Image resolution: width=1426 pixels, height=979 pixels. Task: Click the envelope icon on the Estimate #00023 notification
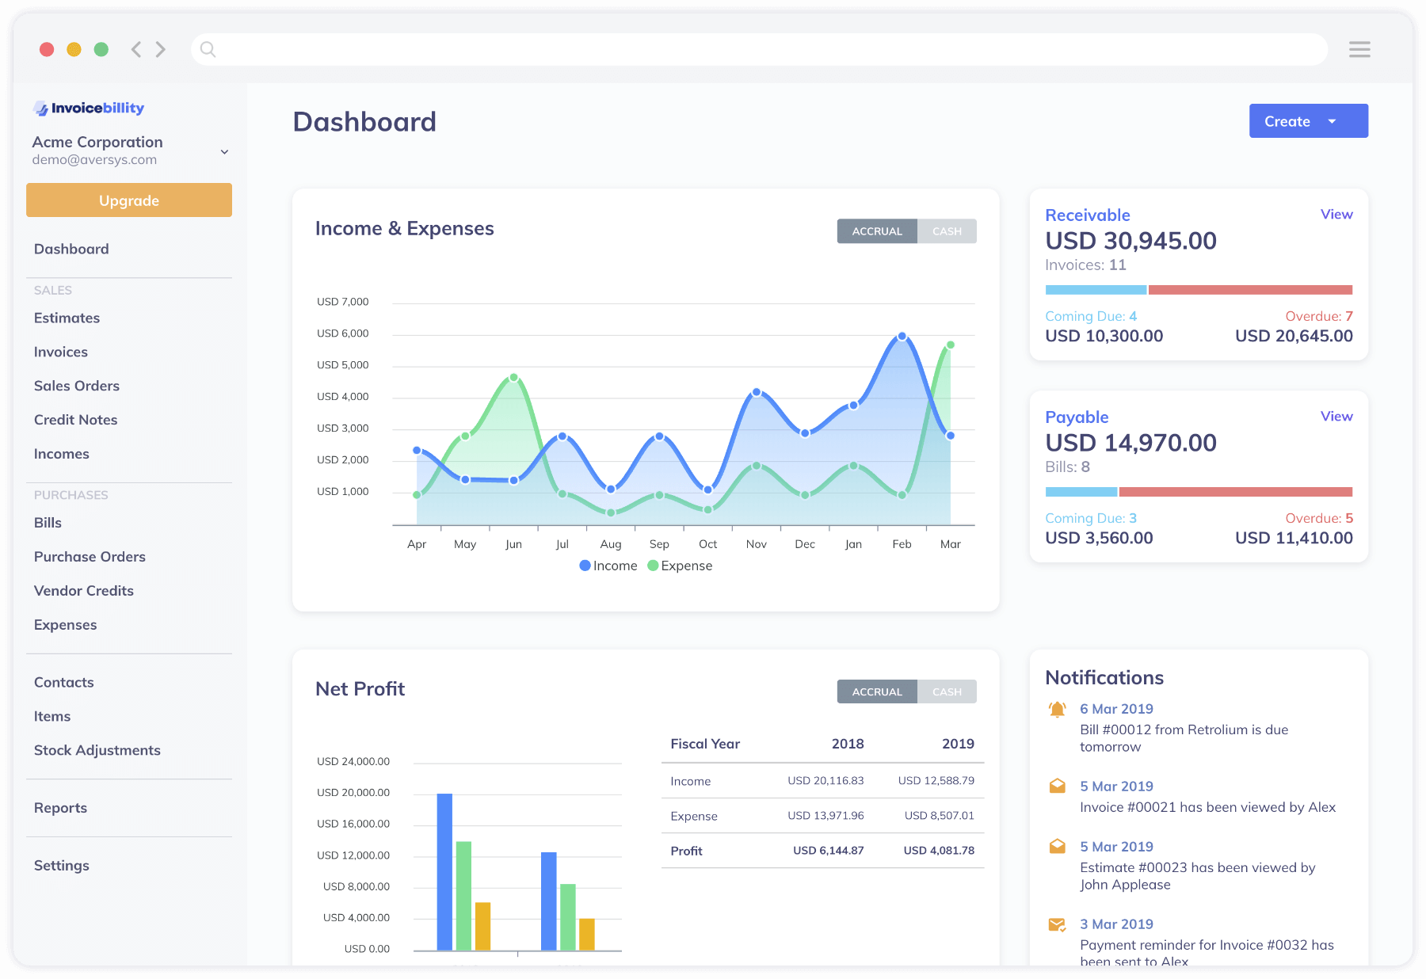click(1057, 846)
